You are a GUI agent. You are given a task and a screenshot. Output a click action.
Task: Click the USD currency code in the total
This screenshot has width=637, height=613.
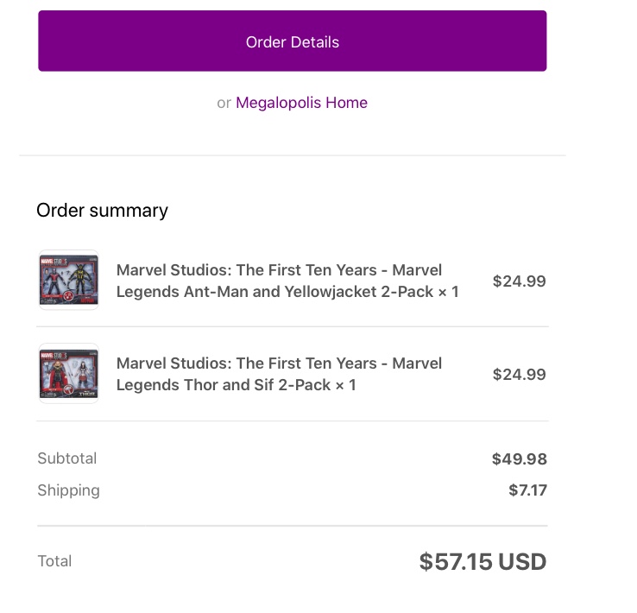(522, 562)
